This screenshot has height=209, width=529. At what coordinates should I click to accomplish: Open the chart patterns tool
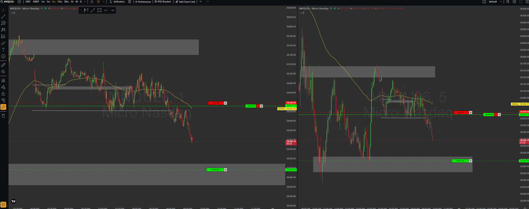3,30
